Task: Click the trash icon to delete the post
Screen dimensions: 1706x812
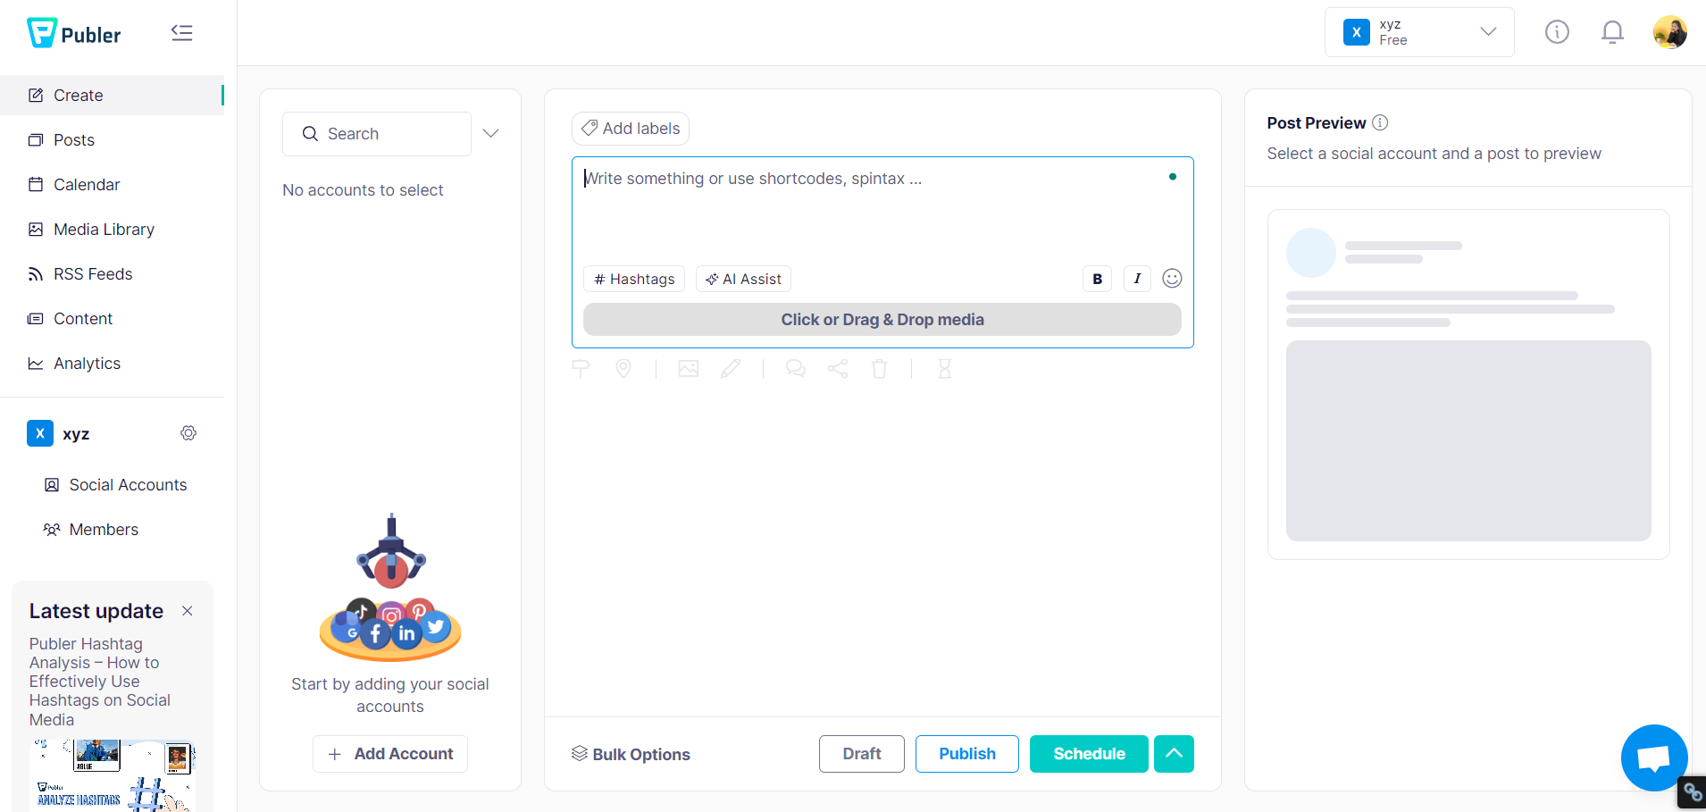Action: [x=881, y=368]
